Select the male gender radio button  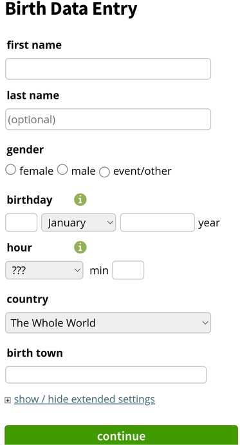point(62,170)
